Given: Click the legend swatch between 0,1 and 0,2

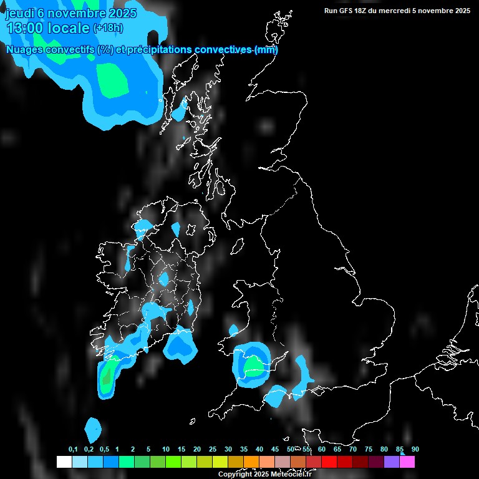Looking at the screenshot, I should click(x=79, y=462).
